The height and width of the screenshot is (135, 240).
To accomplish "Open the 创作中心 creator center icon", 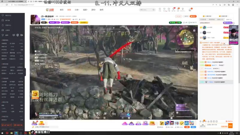I will coord(183,9).
